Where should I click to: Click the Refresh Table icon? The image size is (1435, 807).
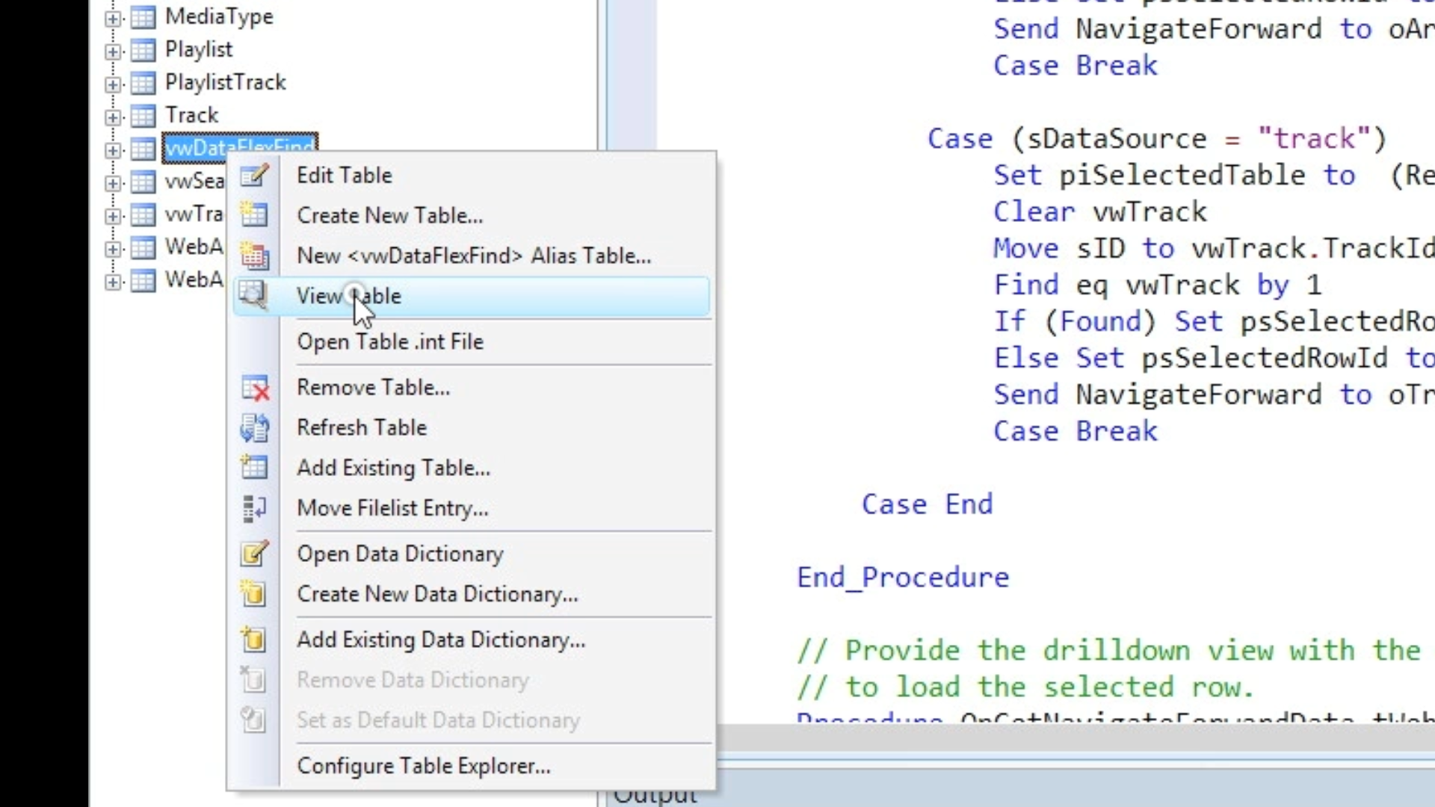point(254,427)
